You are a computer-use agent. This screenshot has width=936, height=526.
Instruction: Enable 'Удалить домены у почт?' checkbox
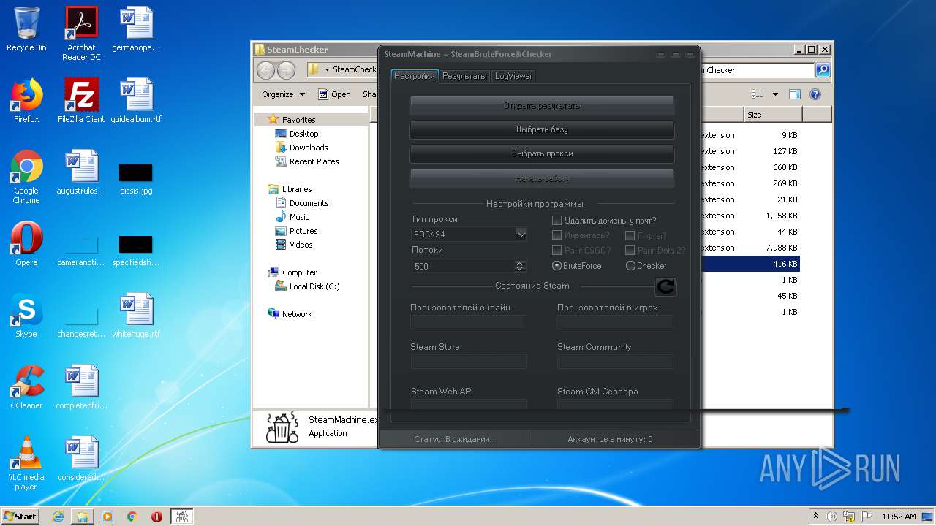(556, 220)
